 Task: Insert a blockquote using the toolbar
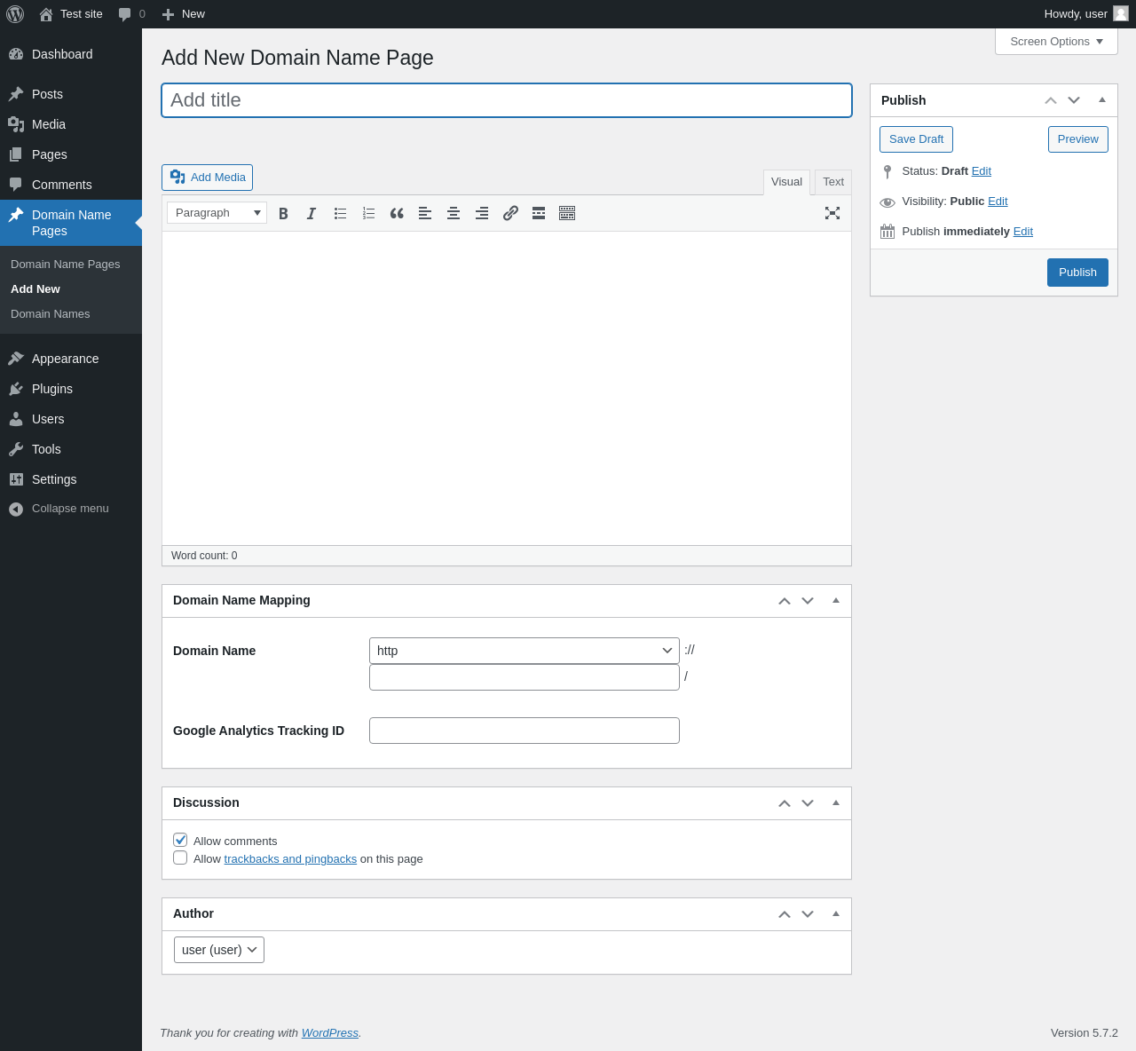tap(397, 213)
